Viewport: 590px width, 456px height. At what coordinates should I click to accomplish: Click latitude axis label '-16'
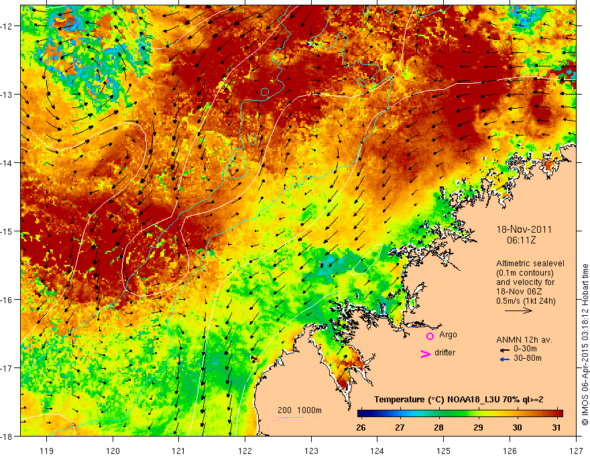(7, 300)
